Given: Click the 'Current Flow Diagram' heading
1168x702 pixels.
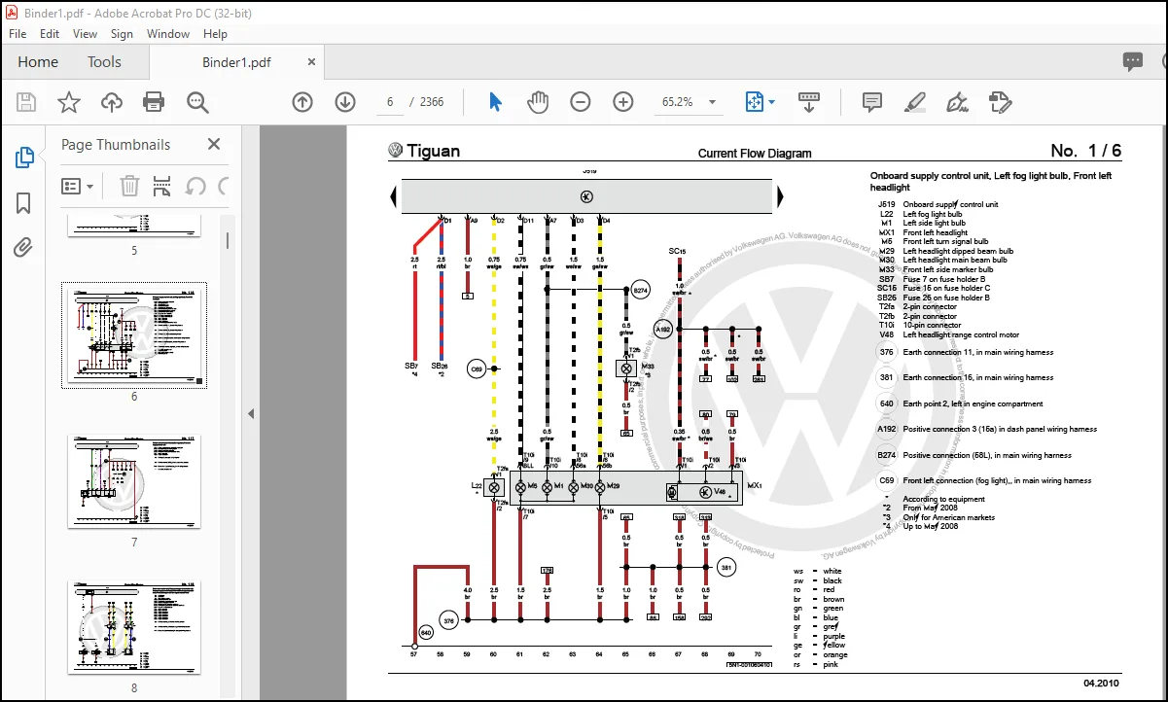Looking at the screenshot, I should 755,154.
